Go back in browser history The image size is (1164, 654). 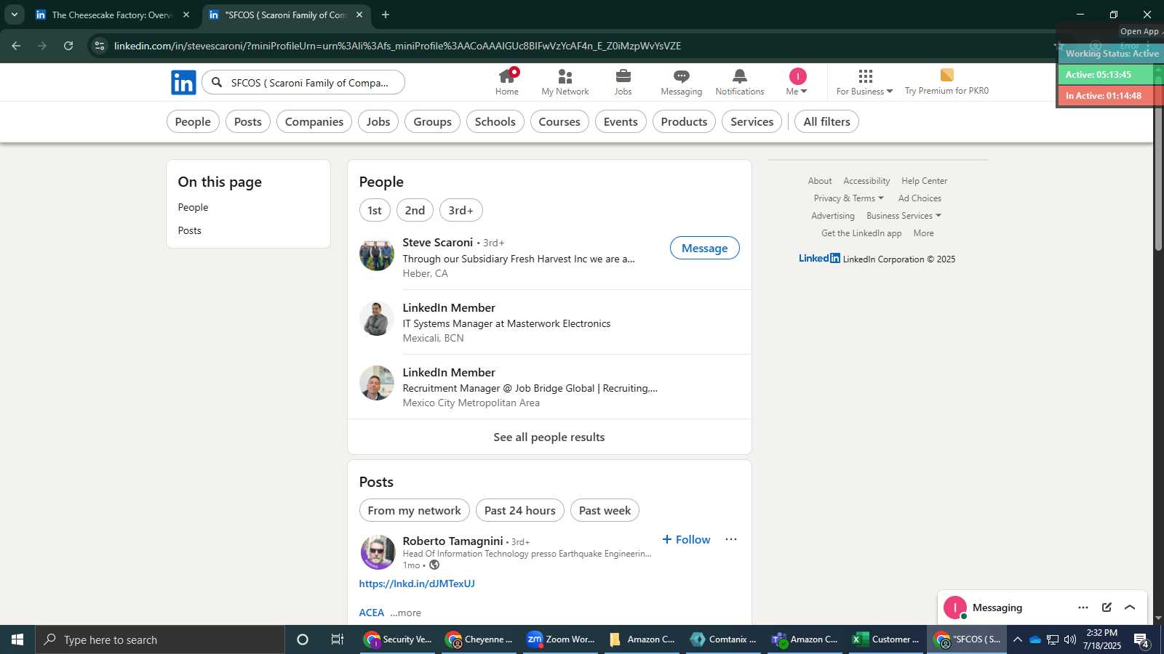click(x=16, y=46)
